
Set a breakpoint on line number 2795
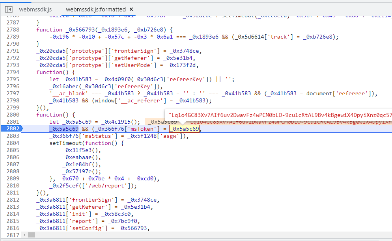(x=13, y=79)
